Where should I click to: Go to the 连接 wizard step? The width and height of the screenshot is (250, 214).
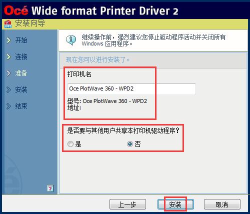click(21, 56)
